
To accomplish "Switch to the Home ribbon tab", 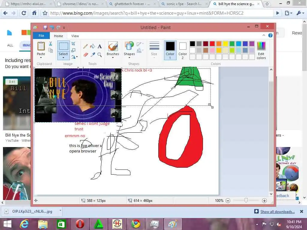I will (x=58, y=36).
